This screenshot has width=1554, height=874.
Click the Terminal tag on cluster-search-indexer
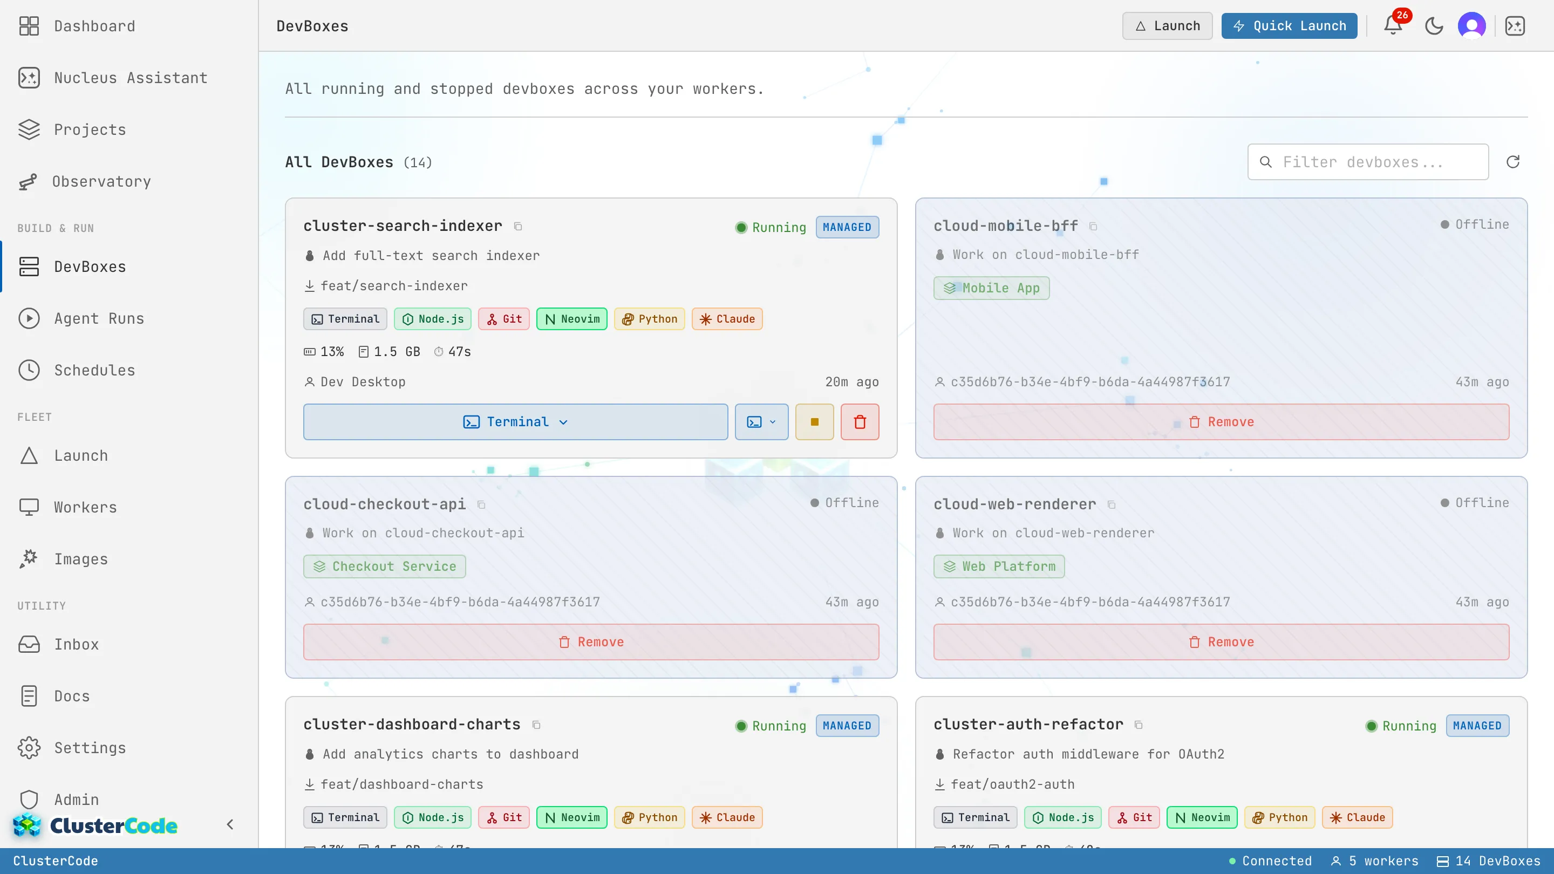[345, 319]
